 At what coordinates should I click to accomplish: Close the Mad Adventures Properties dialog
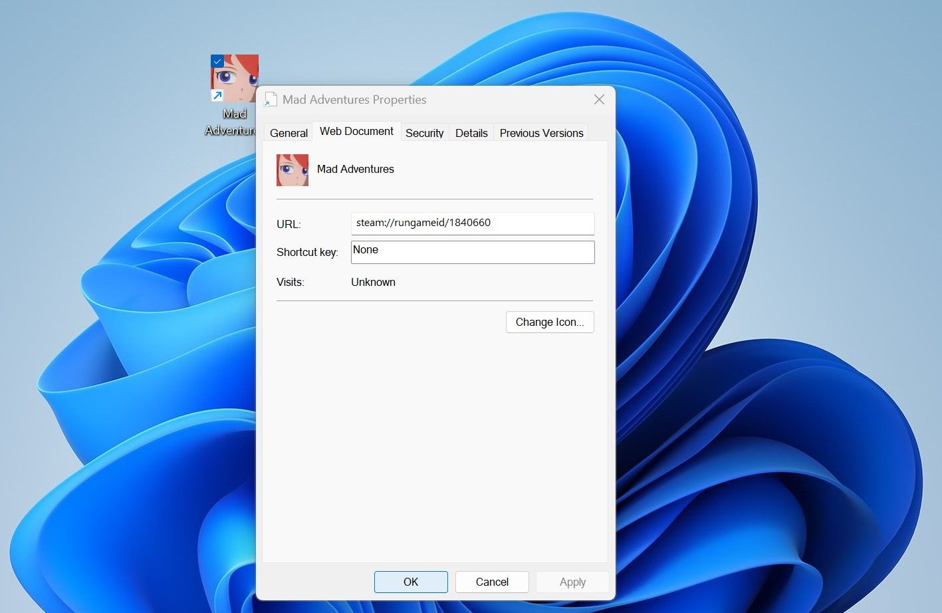[599, 100]
